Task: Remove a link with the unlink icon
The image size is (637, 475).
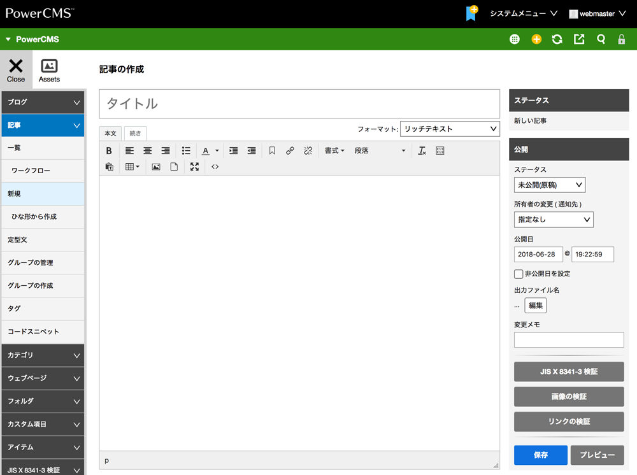Action: coord(308,150)
